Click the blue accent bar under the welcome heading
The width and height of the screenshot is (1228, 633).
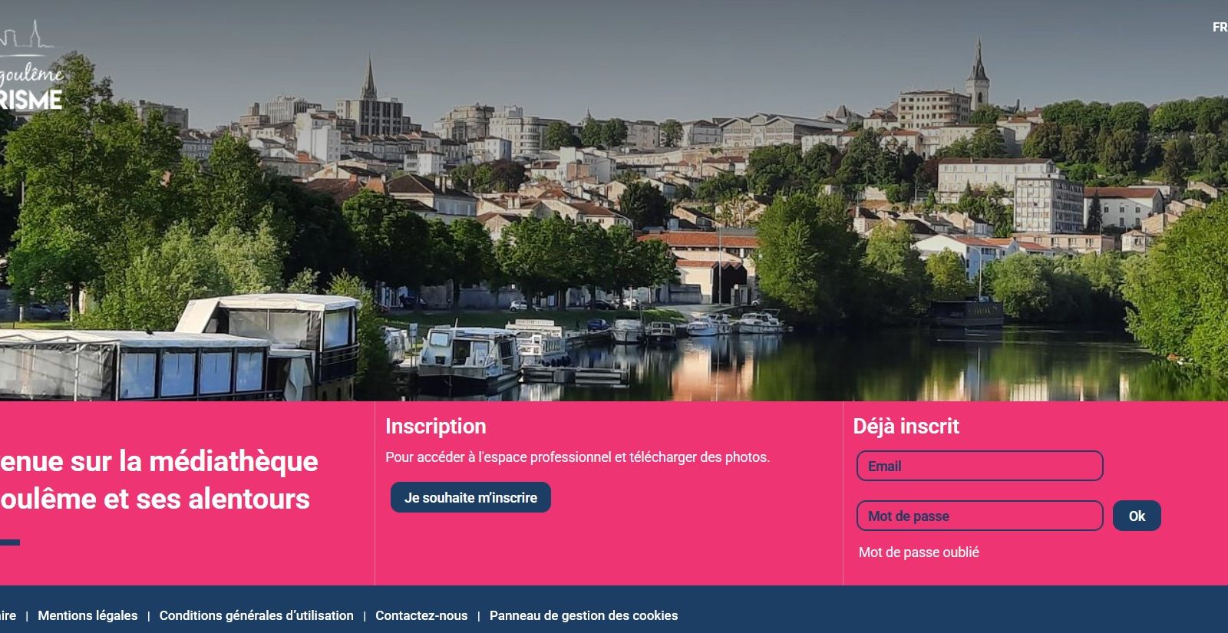10,542
